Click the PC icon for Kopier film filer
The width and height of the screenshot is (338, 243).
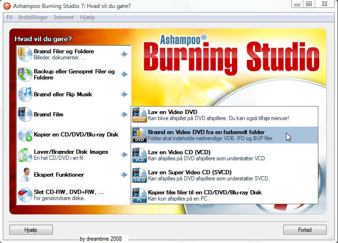pyautogui.click(x=139, y=195)
